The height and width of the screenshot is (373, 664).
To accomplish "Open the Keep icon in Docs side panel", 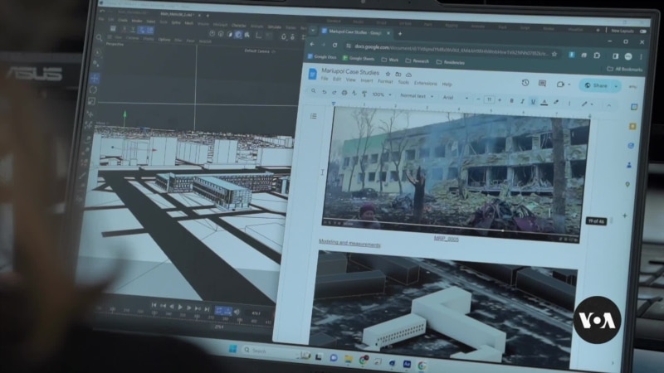I will (x=632, y=126).
